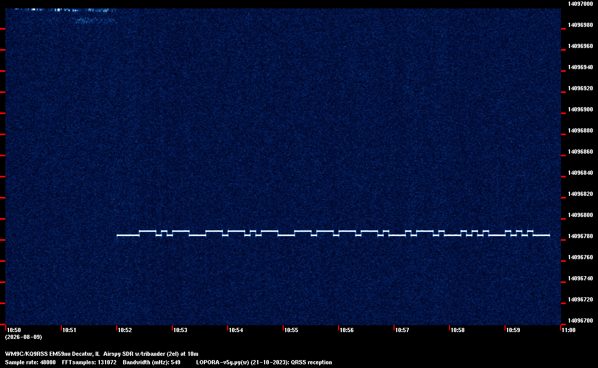Click the 11:00 time axis label

[x=568, y=330]
